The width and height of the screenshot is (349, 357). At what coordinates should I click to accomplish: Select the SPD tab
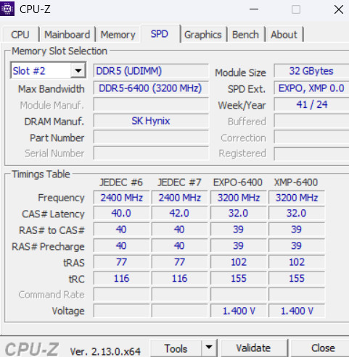tap(160, 34)
